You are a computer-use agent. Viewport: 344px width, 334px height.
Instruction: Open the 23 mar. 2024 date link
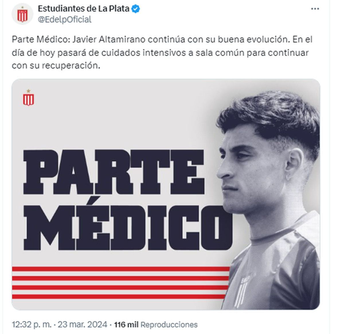pyautogui.click(x=83, y=325)
